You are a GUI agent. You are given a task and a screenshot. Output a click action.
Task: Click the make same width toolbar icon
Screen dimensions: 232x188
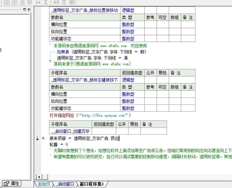click(56, 2)
